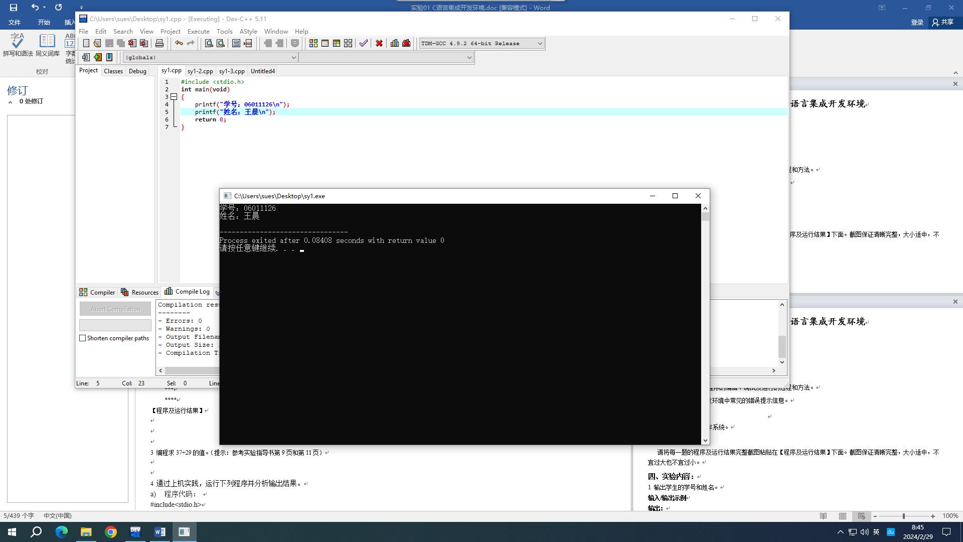
Task: Click the 100% zoom level in Word
Action: coord(950,516)
